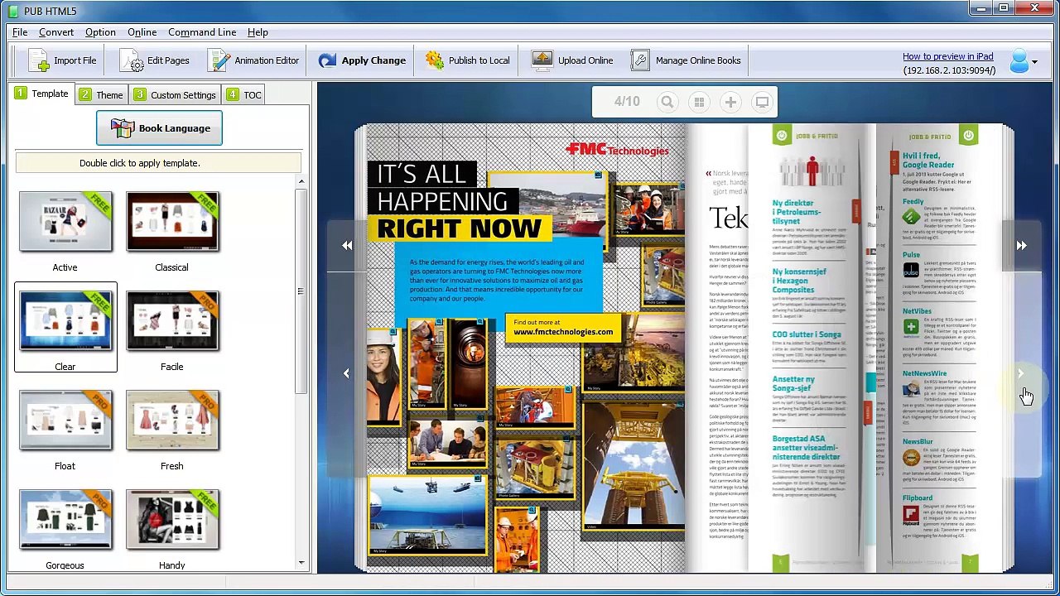This screenshot has height=596, width=1060.
Task: Click the Import File toolbar button
Action: coord(62,60)
